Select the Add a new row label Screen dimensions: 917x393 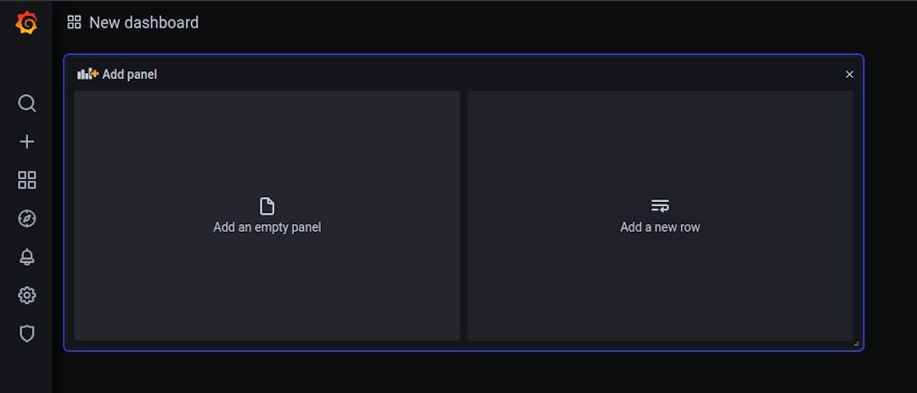point(660,227)
